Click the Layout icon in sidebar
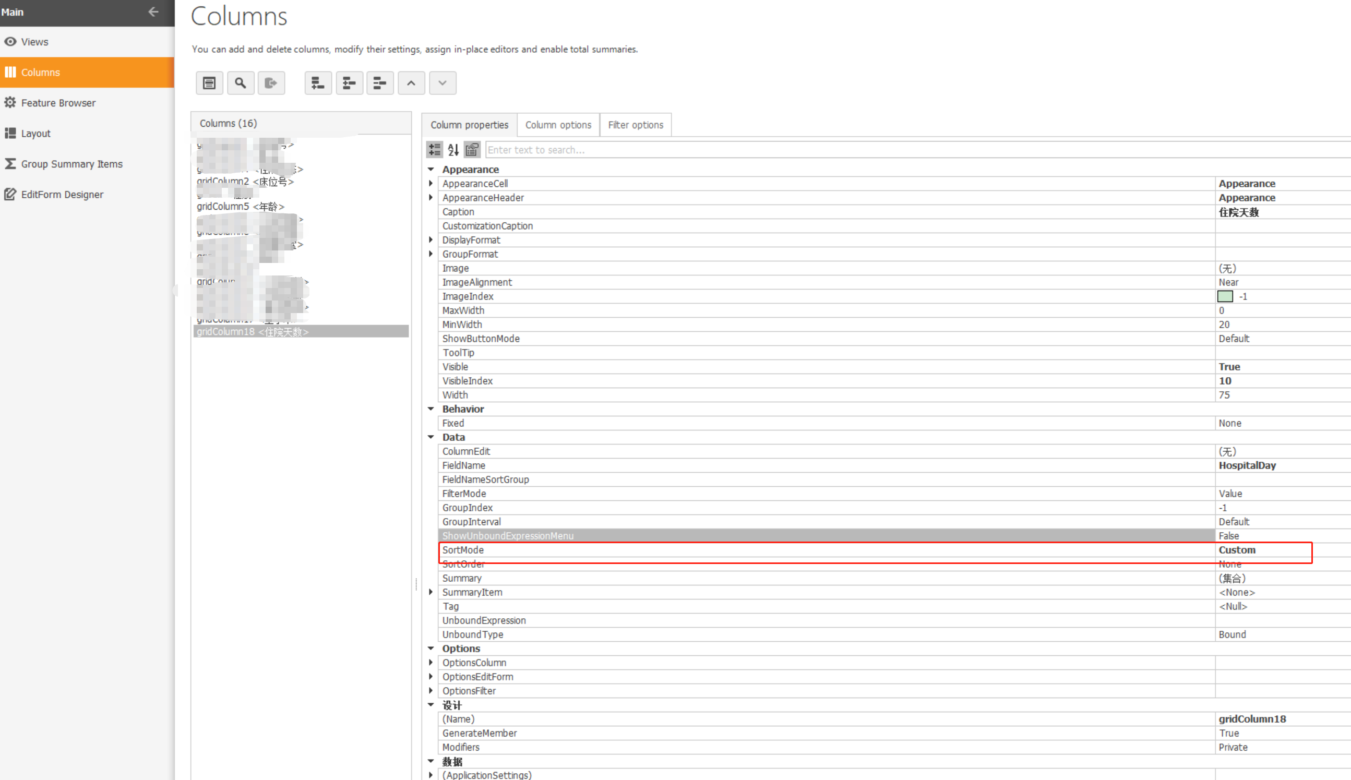This screenshot has height=780, width=1351. (10, 133)
